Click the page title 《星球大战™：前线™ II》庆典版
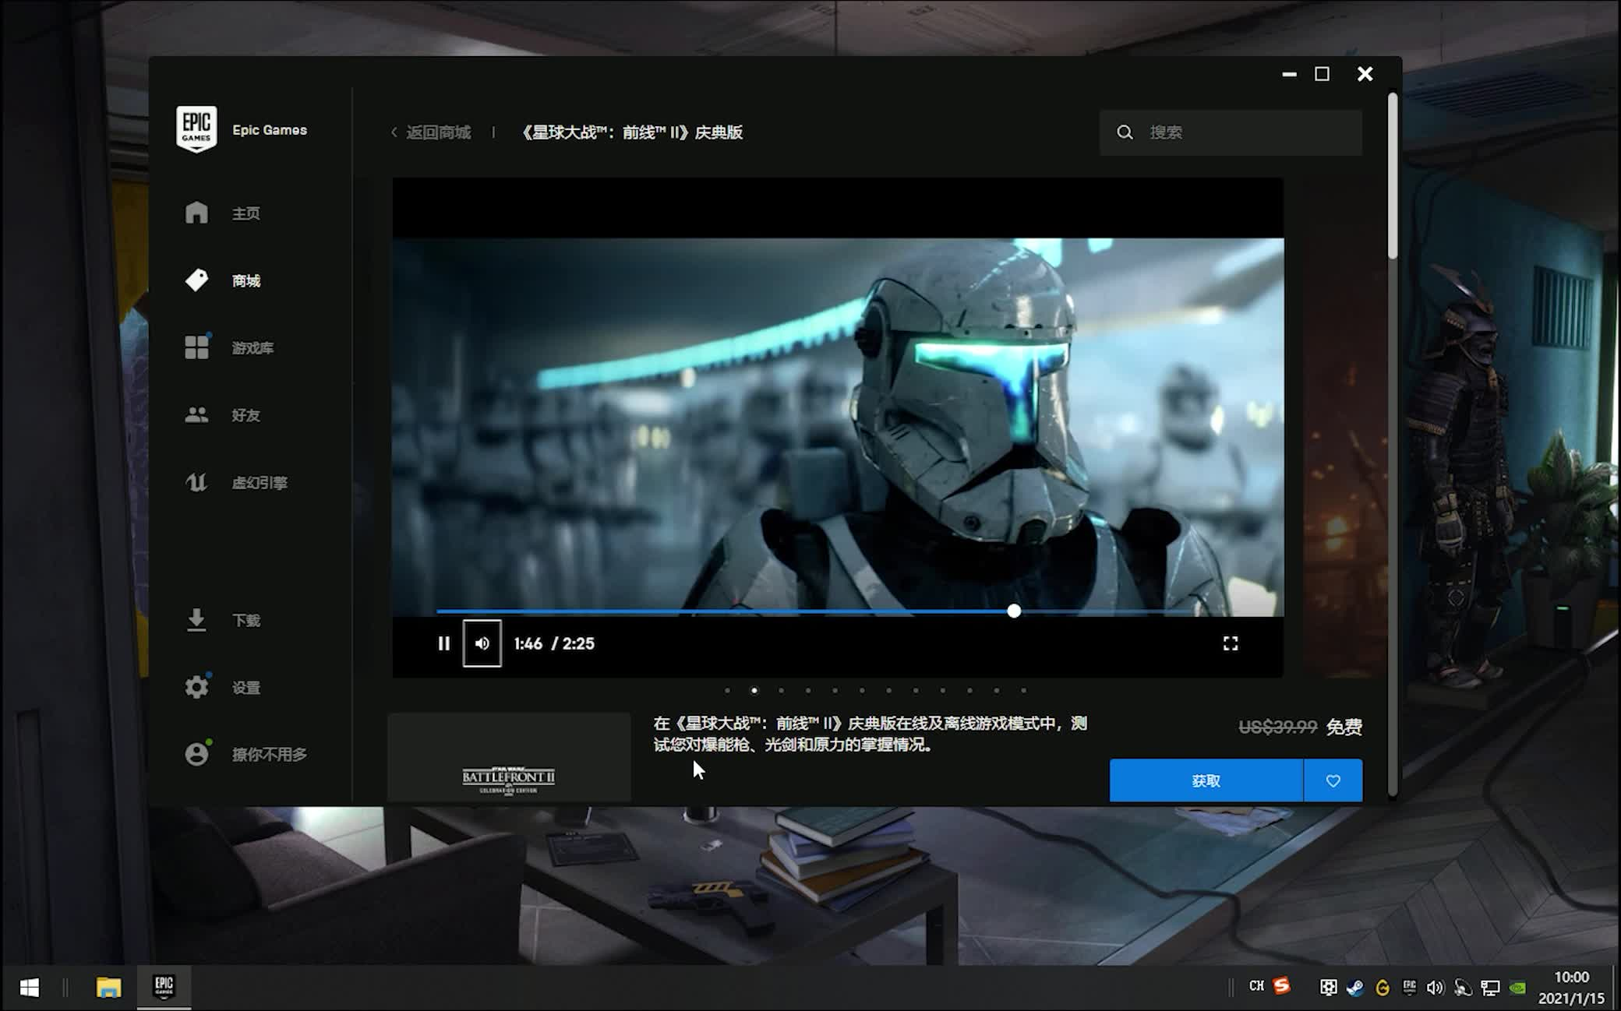The height and width of the screenshot is (1011, 1621). (x=631, y=132)
